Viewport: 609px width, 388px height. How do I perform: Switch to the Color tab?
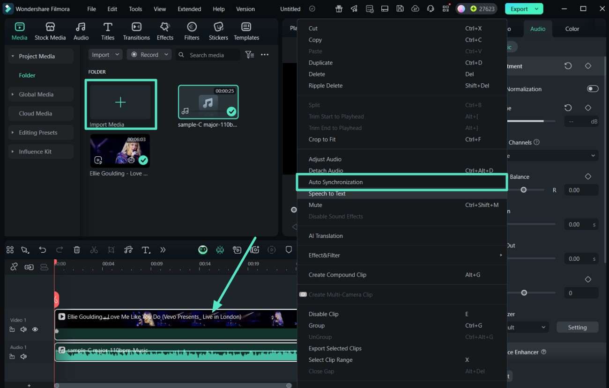click(572, 29)
